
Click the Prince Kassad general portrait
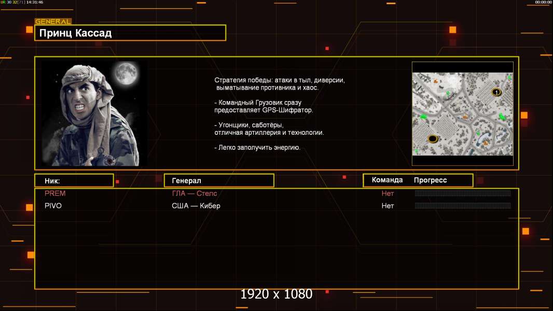[93, 114]
